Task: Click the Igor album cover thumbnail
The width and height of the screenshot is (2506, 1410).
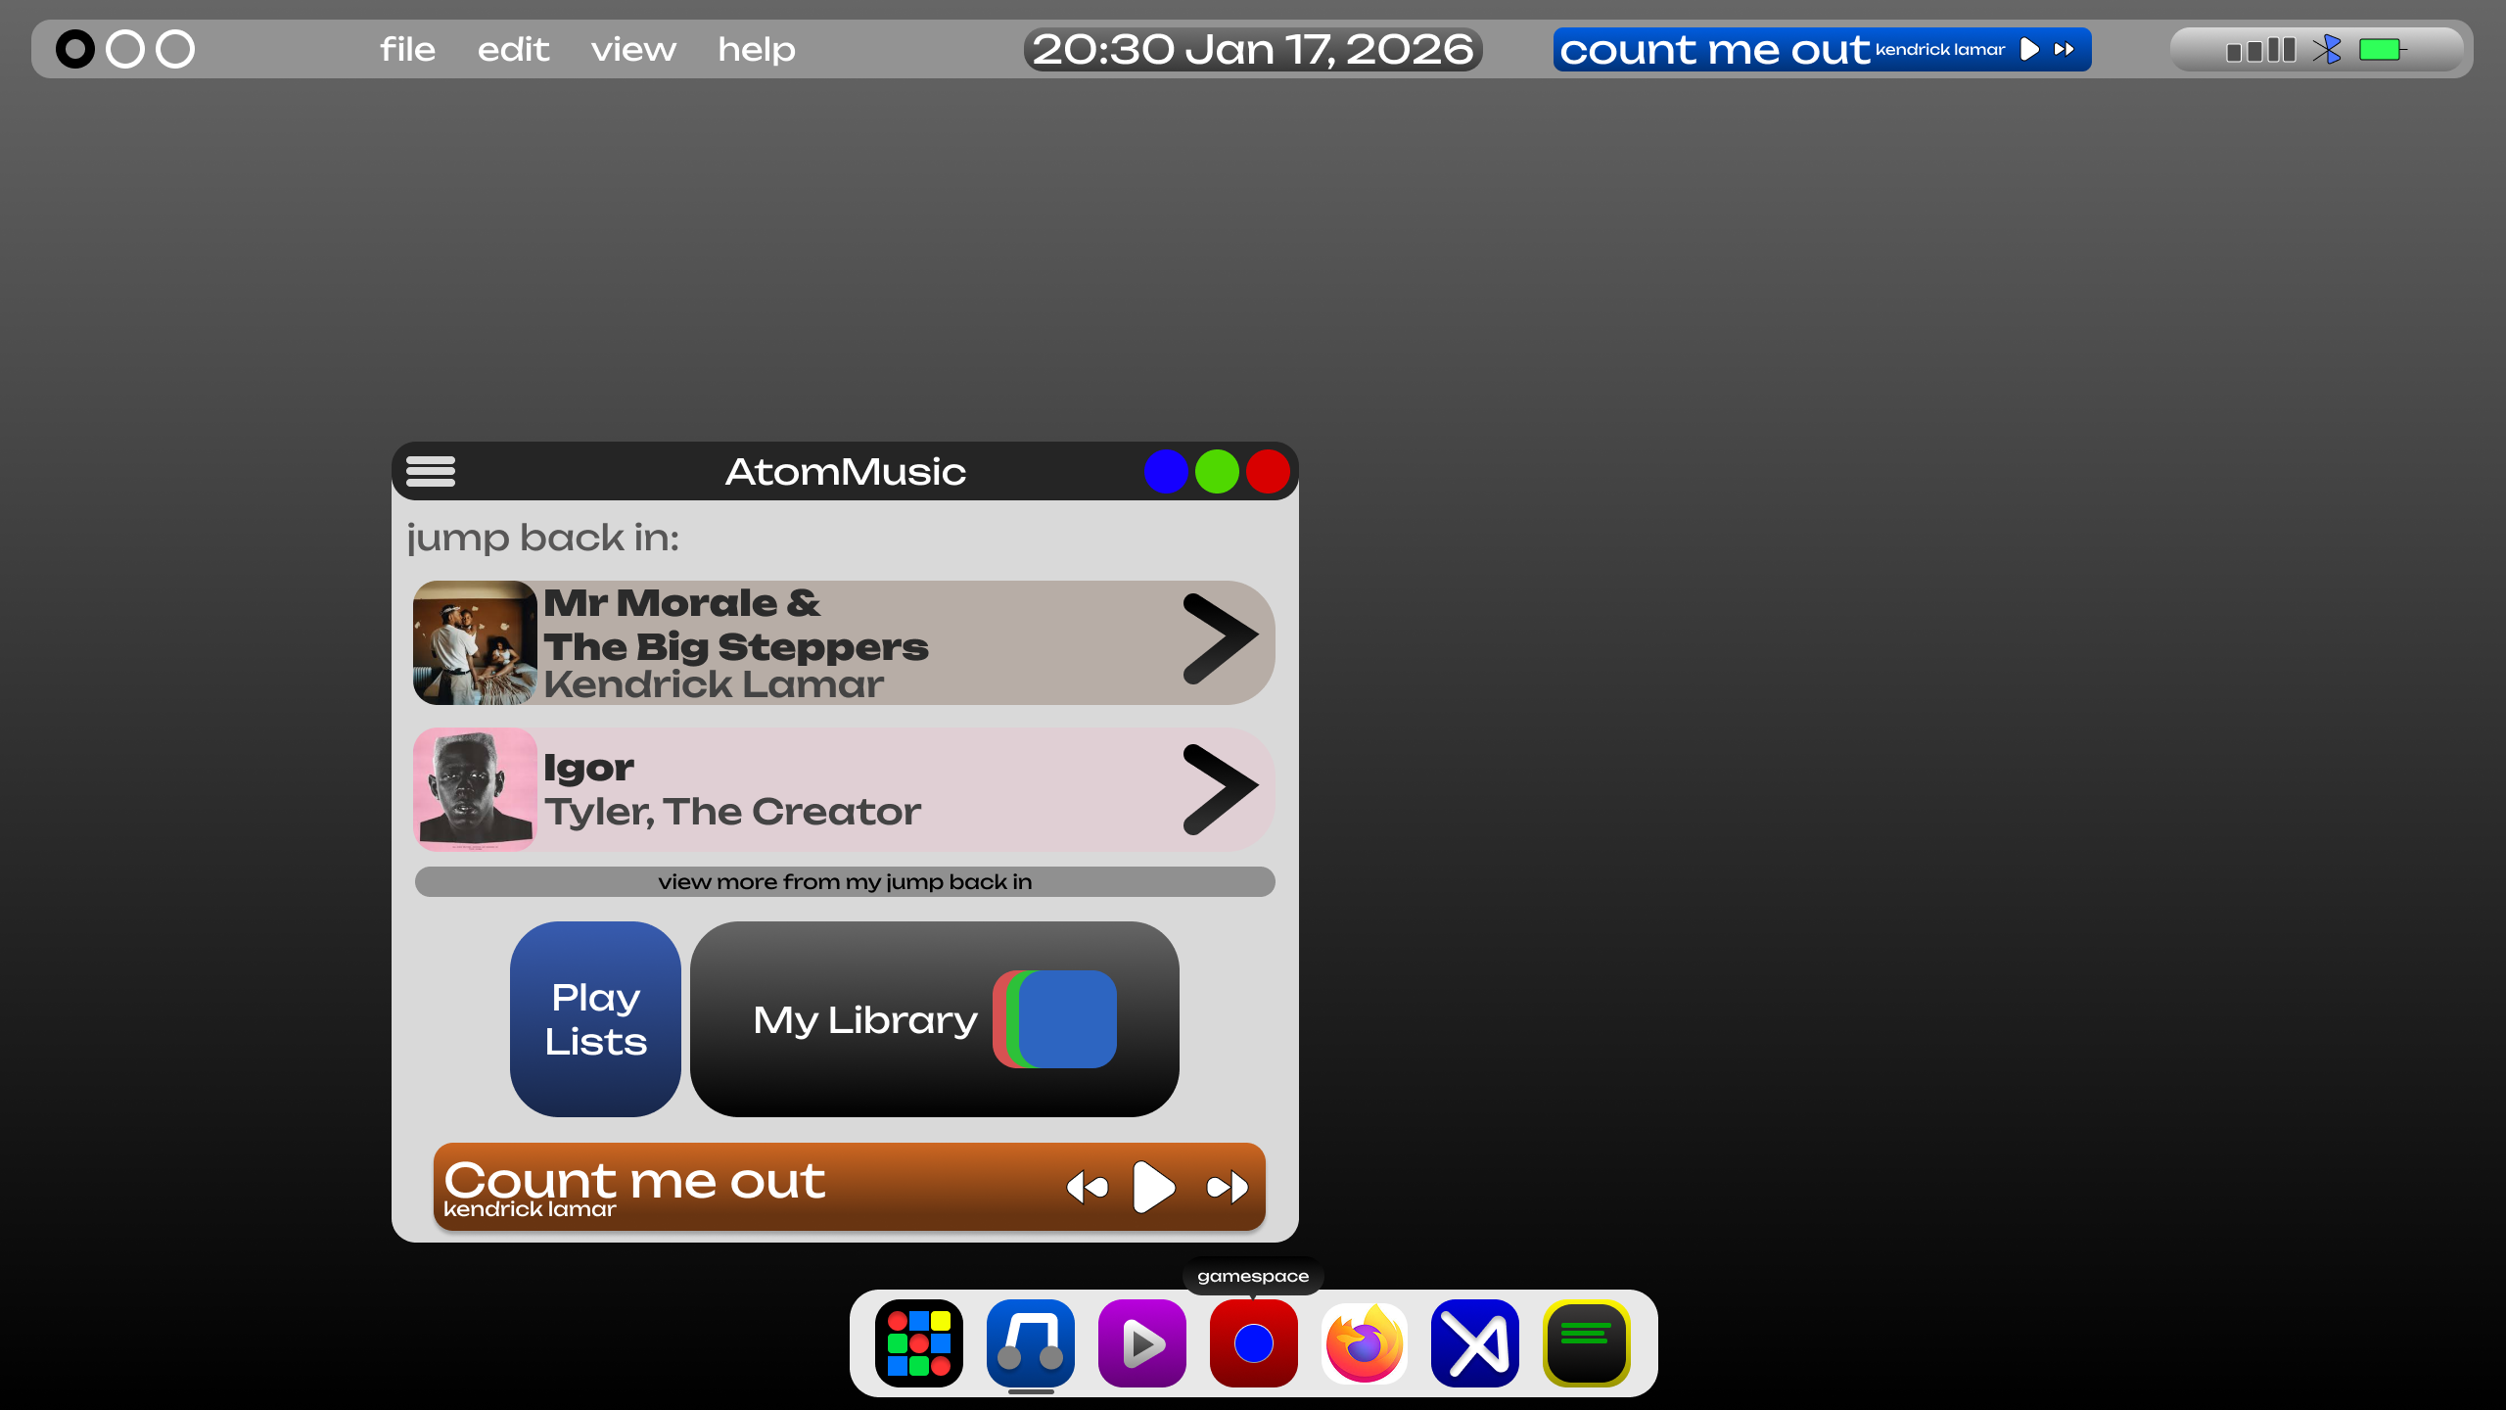Action: coord(475,789)
